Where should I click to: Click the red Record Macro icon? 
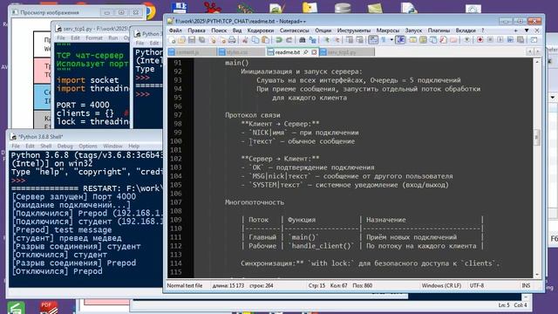click(480, 40)
